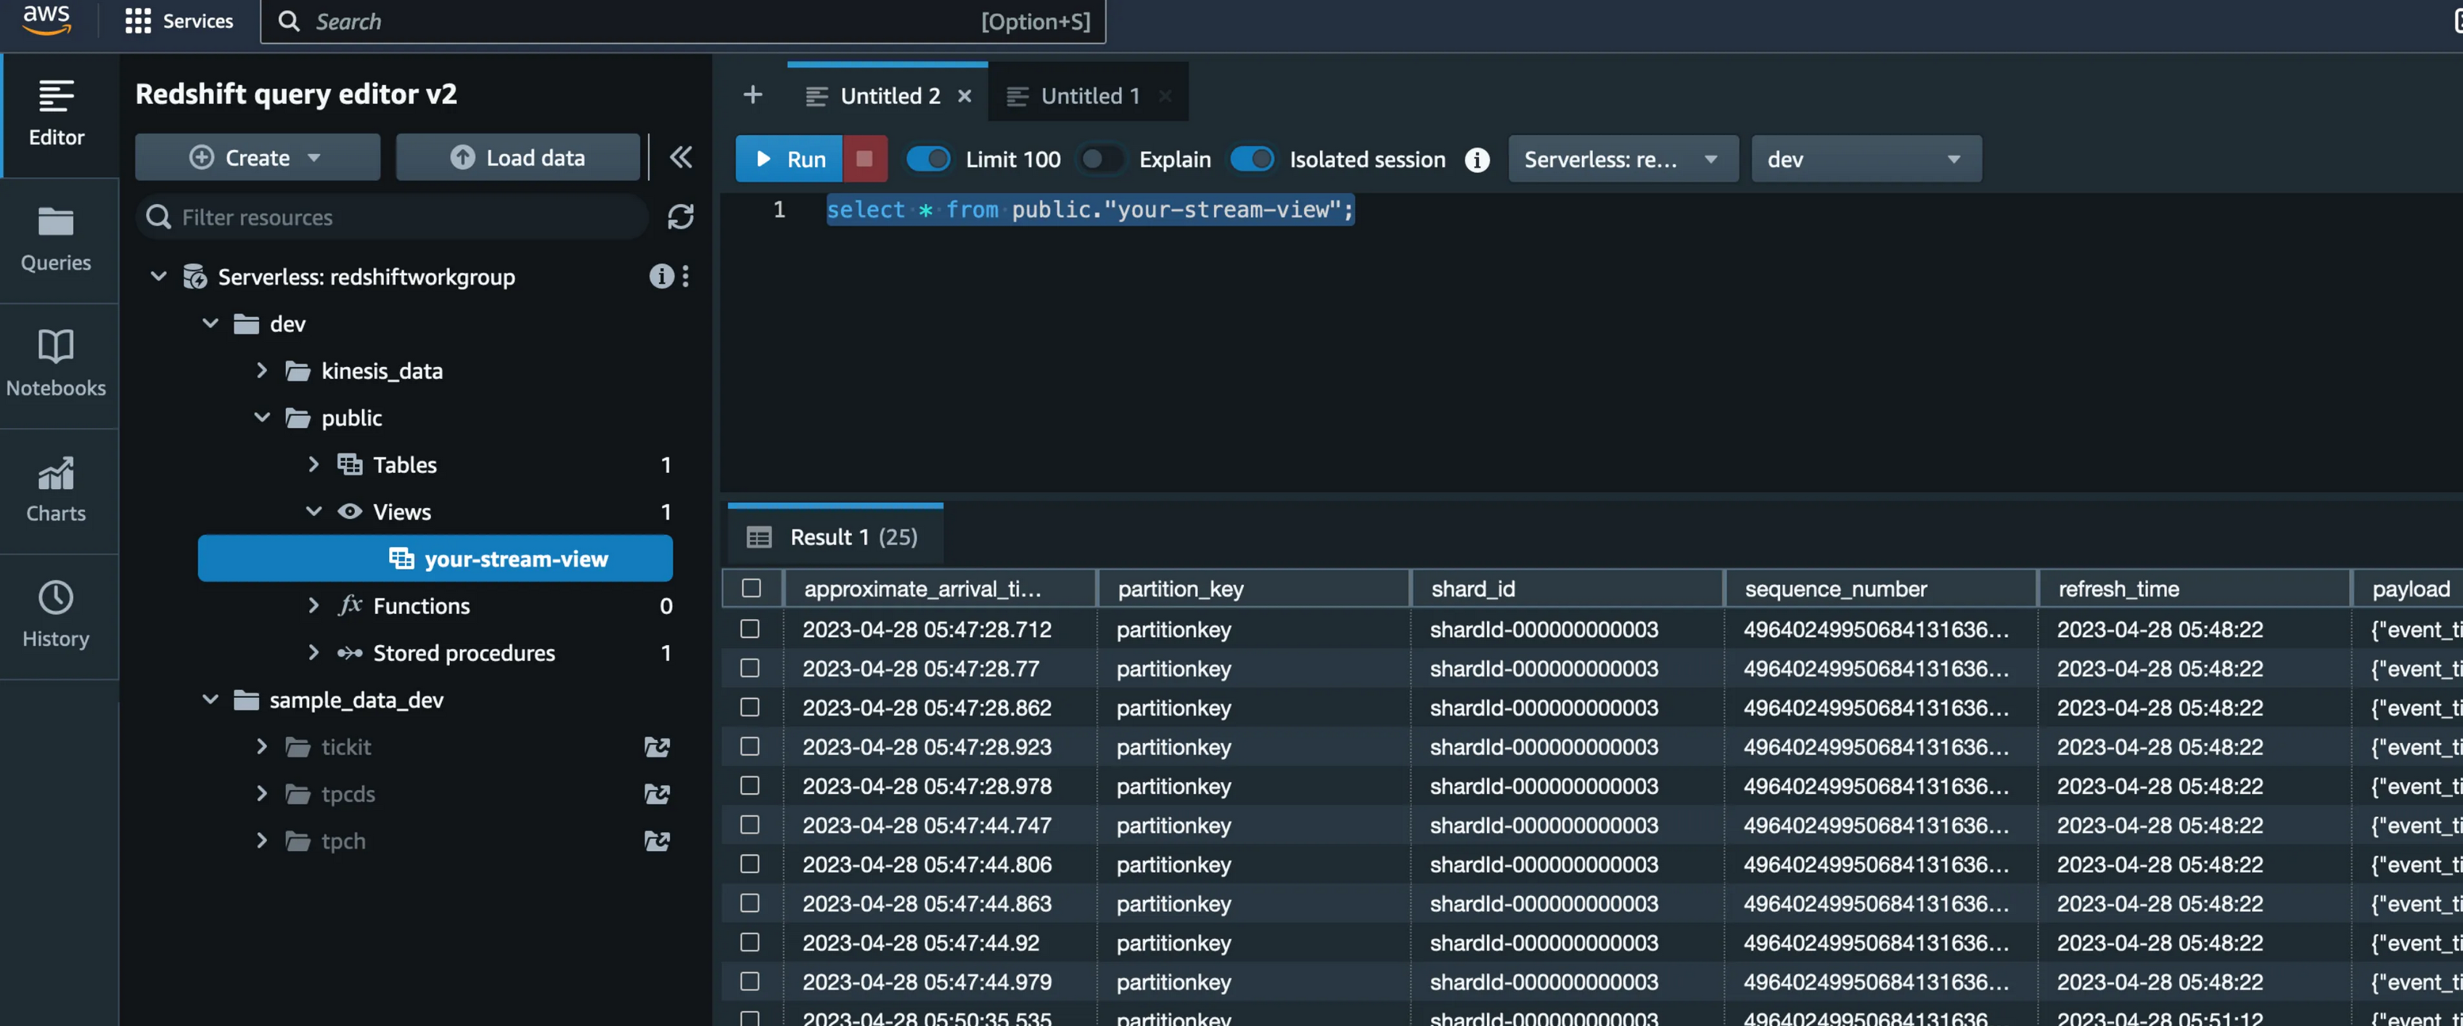Enable the Explain toggle

[1102, 159]
